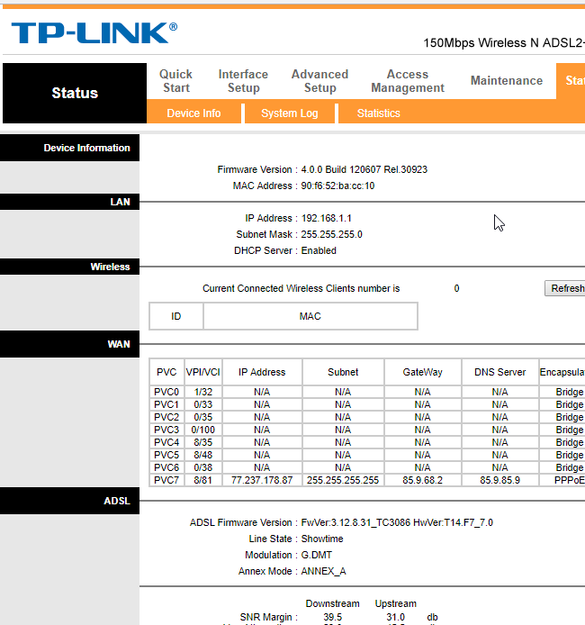
Task: Open Access Management tab
Action: (408, 81)
